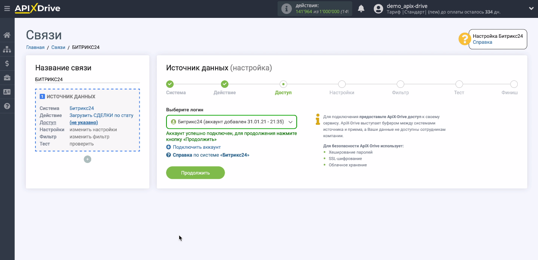The width and height of the screenshot is (538, 260).
Task: Go to the Система step
Action: [x=170, y=84]
